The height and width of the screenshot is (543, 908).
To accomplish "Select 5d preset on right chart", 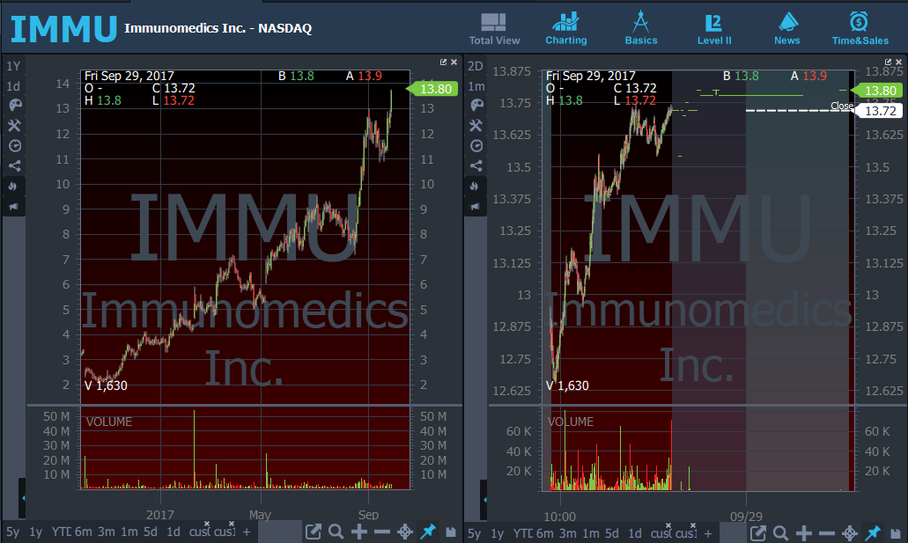I will (612, 533).
